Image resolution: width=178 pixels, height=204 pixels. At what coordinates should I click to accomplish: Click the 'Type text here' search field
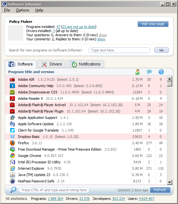pos(119,50)
